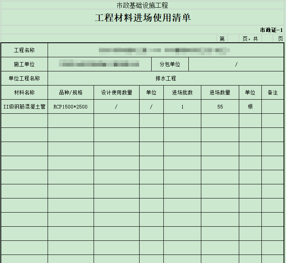Select the 设计使用数量 column header
The width and height of the screenshot is (286, 263).
point(117,92)
